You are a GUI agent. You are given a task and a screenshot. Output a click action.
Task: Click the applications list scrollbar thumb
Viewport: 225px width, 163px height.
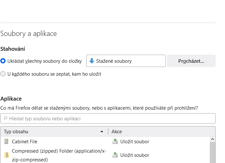(213, 154)
